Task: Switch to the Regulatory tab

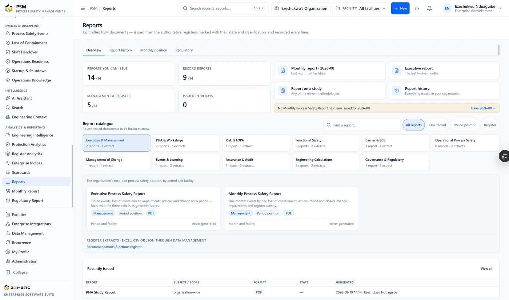Action: point(184,50)
